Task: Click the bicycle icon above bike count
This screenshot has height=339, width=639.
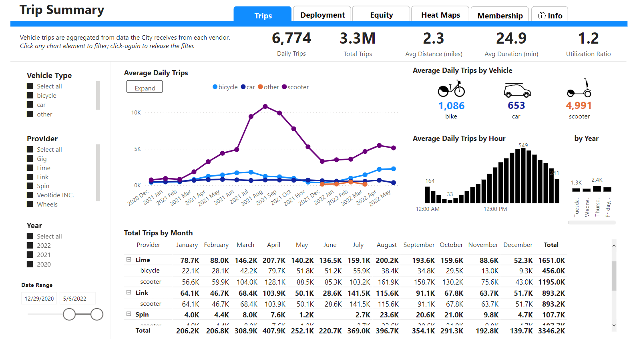Action: [x=451, y=89]
